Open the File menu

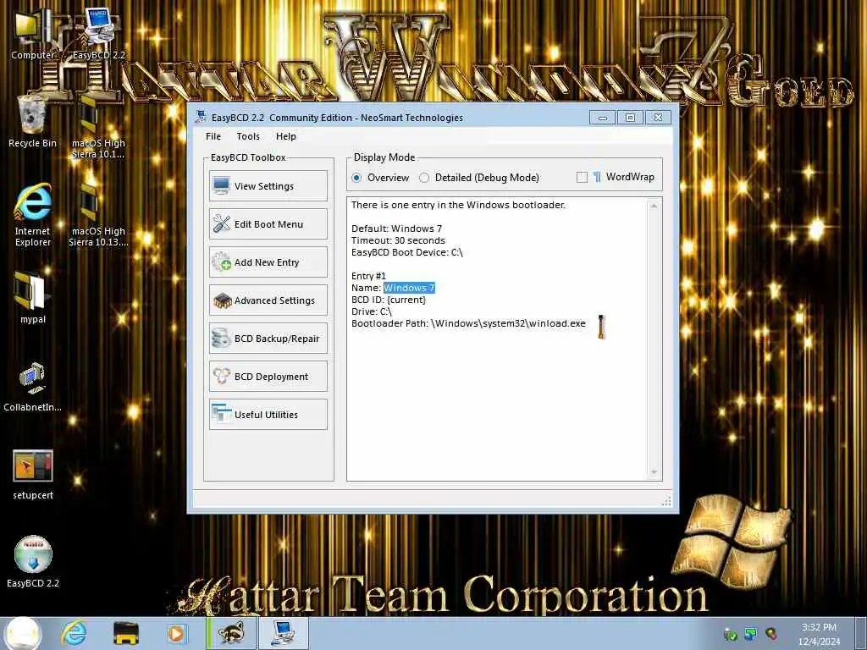click(213, 136)
